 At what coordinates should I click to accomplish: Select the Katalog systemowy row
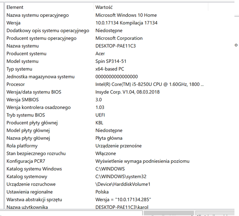27,177
